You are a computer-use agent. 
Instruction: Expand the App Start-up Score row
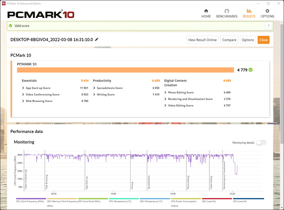23,88
